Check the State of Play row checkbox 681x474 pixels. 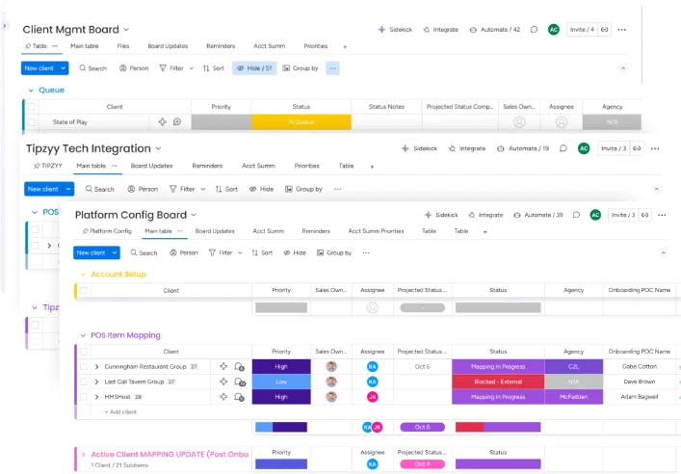tap(32, 122)
